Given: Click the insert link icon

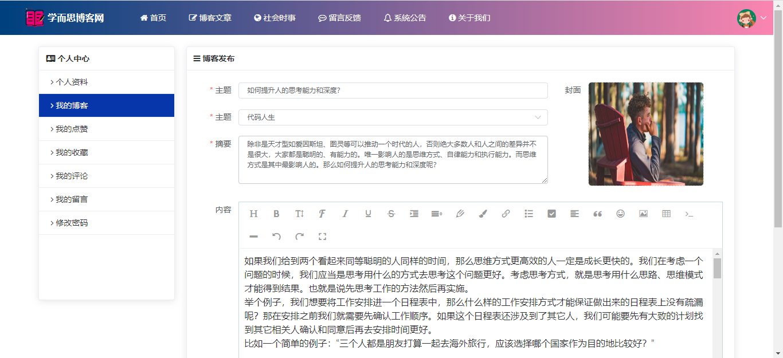Looking at the screenshot, I should pos(506,214).
